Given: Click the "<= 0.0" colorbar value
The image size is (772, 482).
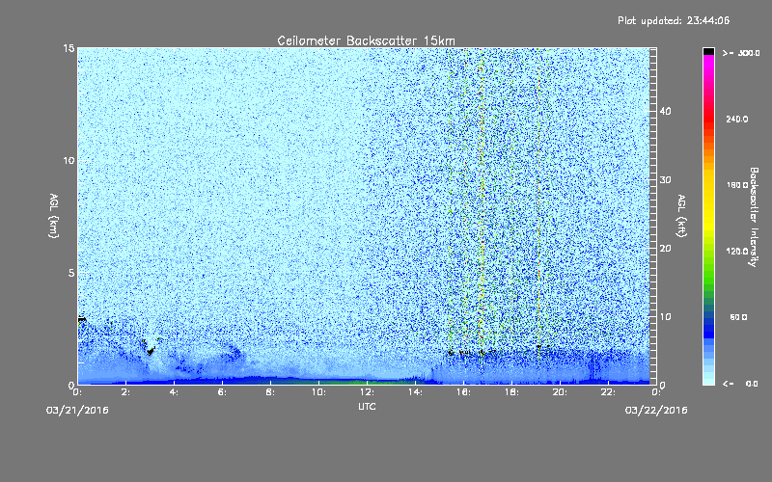Looking at the screenshot, I should tap(741, 384).
